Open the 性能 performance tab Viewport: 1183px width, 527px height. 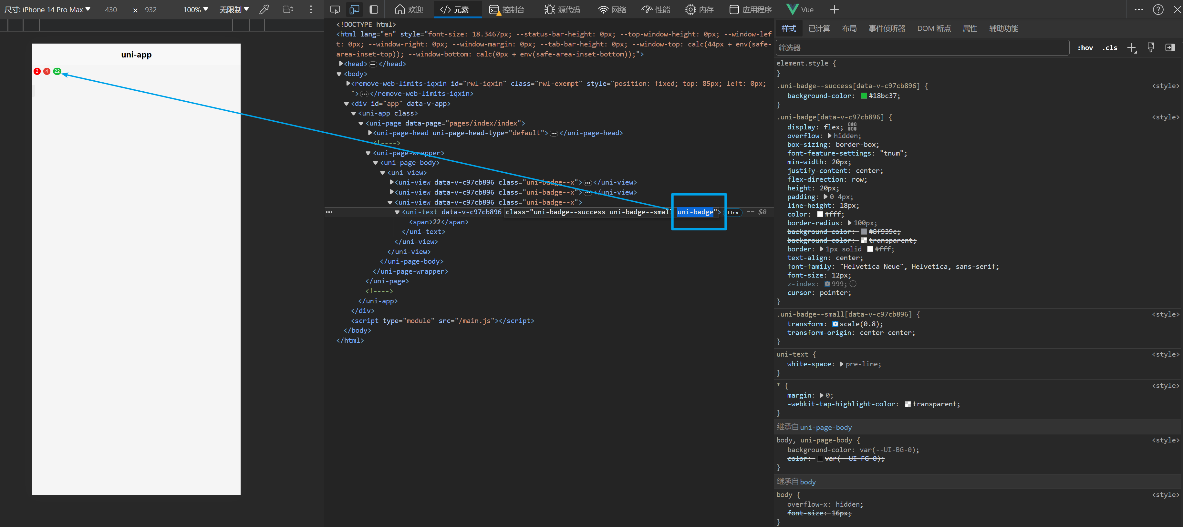tap(656, 10)
